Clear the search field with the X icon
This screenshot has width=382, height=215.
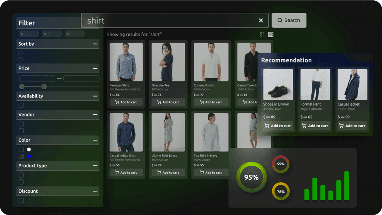[x=261, y=21]
